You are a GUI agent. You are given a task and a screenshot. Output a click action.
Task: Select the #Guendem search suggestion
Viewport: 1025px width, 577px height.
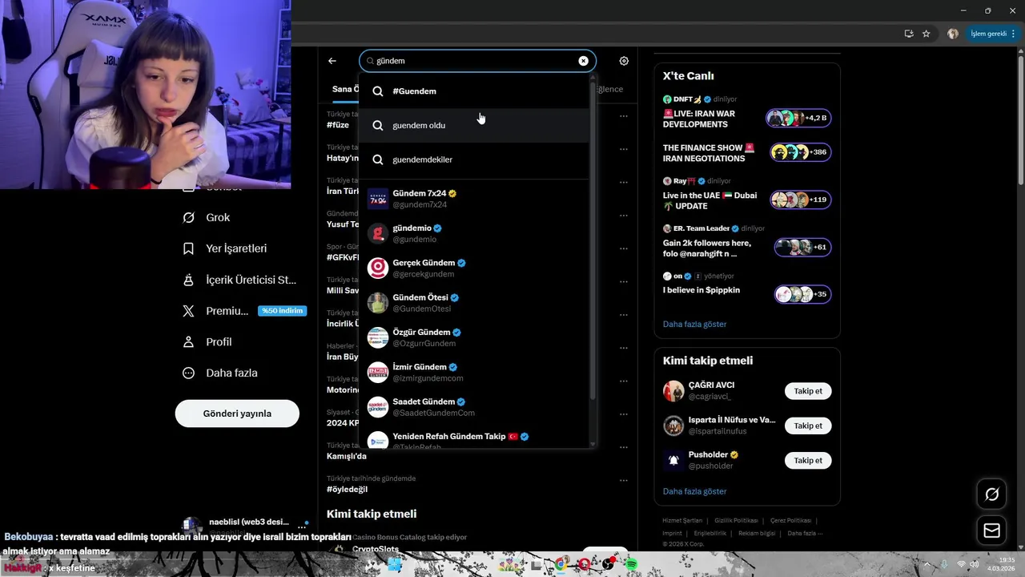coord(474,91)
